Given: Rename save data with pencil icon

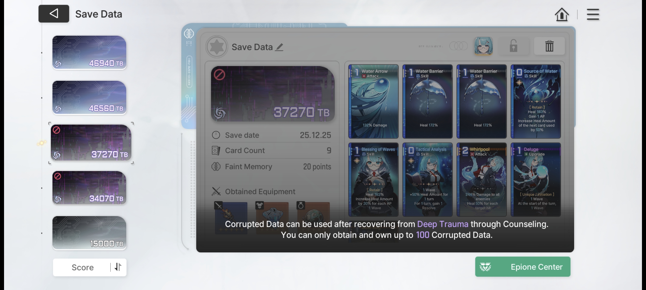Looking at the screenshot, I should 279,47.
